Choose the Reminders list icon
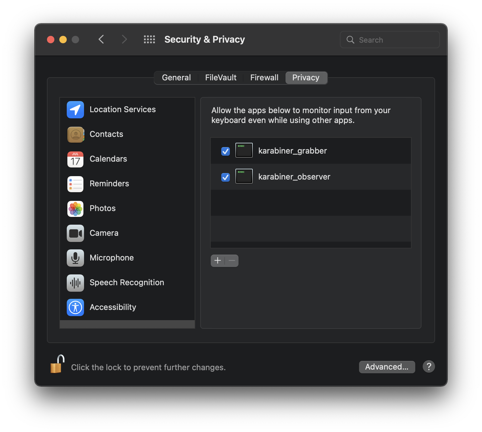Screen dimensions: 482x432 (75, 184)
